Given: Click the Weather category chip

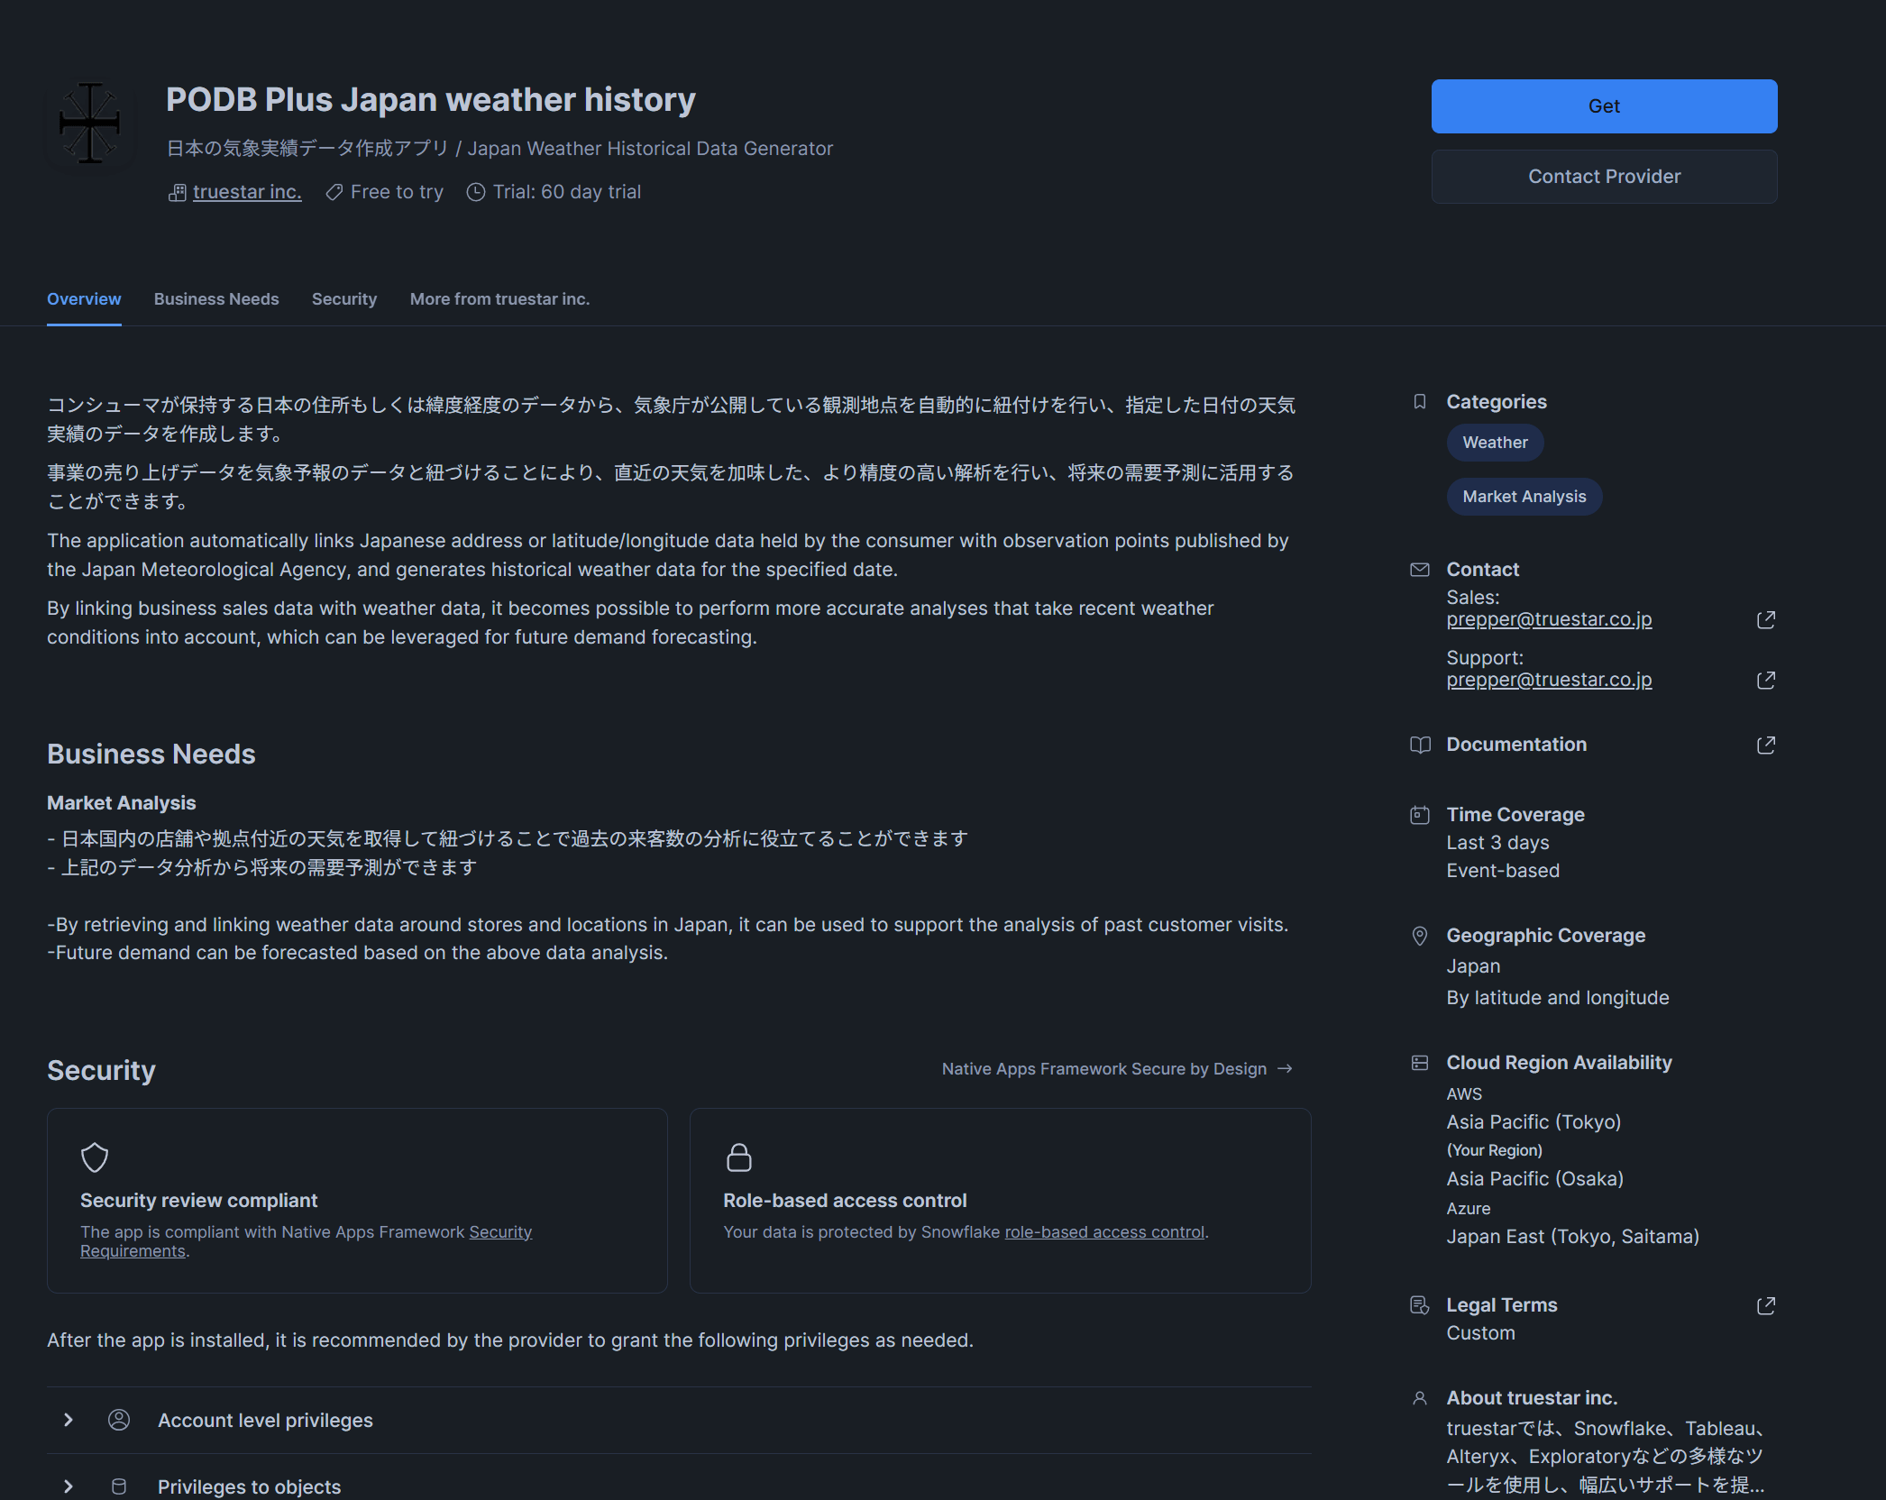Looking at the screenshot, I should tap(1496, 443).
